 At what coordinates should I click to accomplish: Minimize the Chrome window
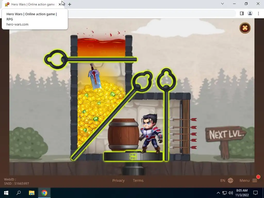(234, 4)
